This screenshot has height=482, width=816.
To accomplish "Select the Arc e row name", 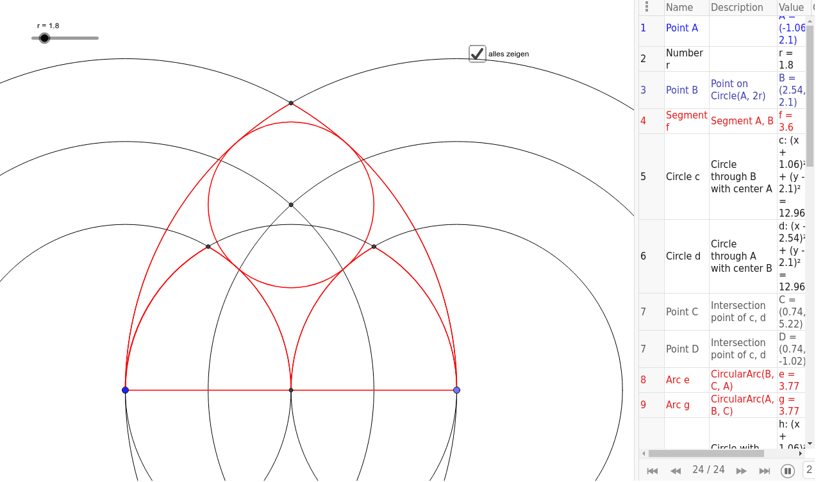I will (x=678, y=380).
